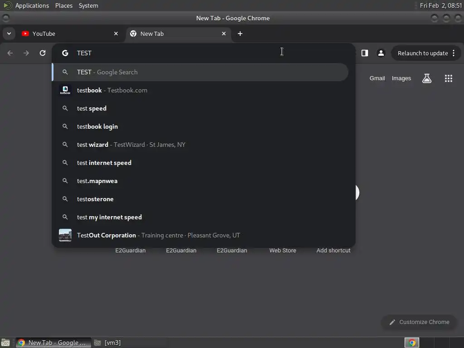Click search icon beside testosterone
This screenshot has width=464, height=348.
point(65,199)
